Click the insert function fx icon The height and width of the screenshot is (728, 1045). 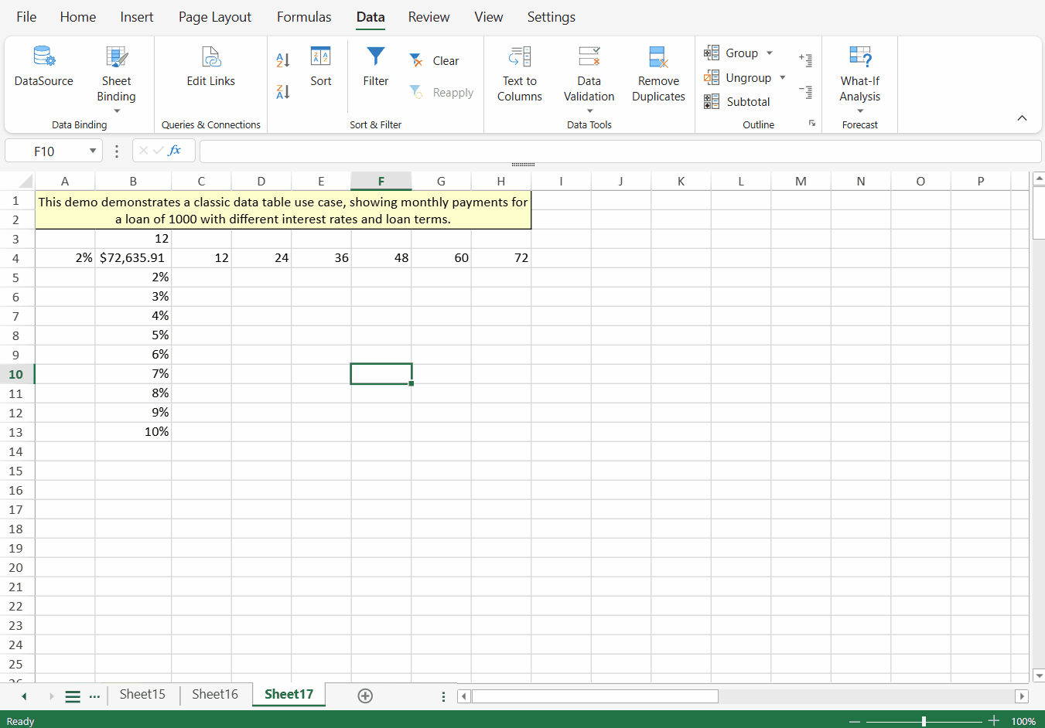point(175,150)
